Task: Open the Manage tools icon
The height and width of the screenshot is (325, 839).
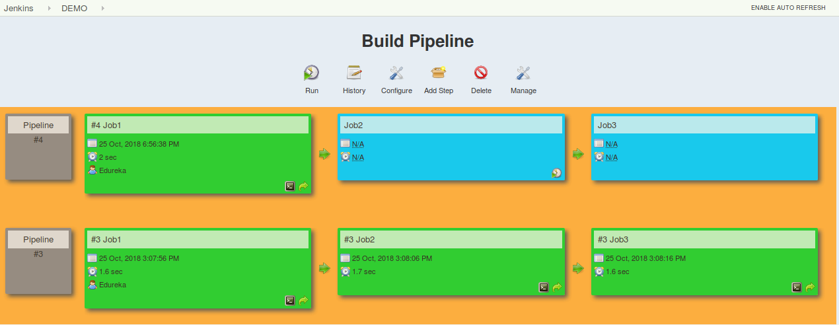Action: click(x=523, y=73)
